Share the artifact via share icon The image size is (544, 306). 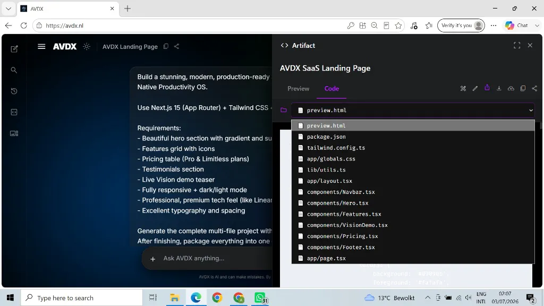(534, 89)
